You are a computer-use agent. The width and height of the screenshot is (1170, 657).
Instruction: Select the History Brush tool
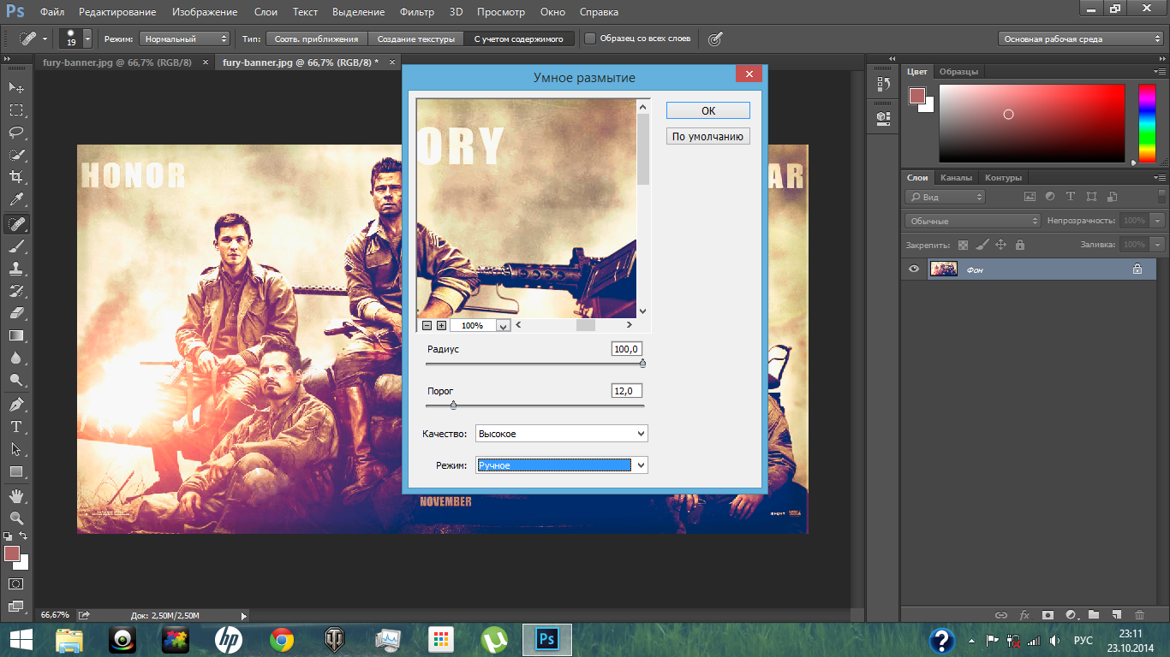click(x=16, y=291)
